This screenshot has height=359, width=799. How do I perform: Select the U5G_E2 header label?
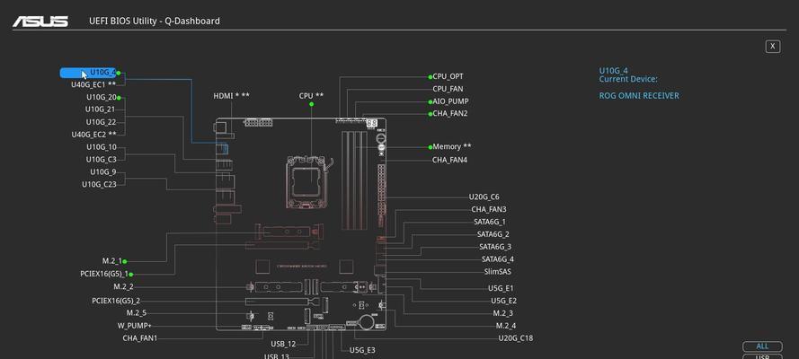click(503, 301)
